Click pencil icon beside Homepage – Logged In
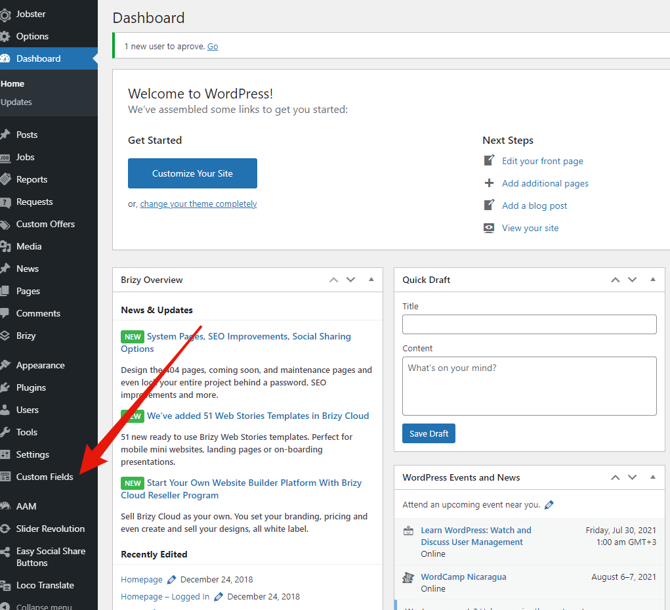The height and width of the screenshot is (610, 670). (219, 597)
